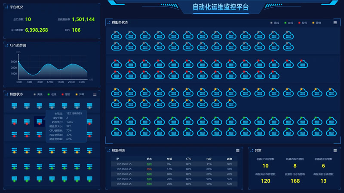
Task: Click the 总节点数 value 10
Action: coord(28,19)
